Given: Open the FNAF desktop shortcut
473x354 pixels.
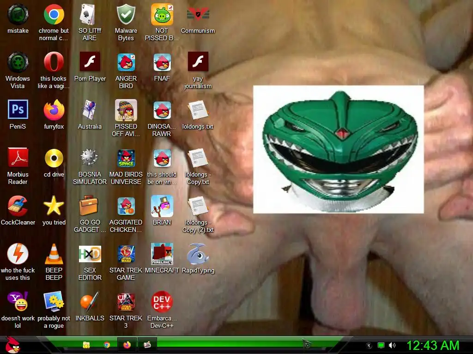Looking at the screenshot, I should [162, 62].
